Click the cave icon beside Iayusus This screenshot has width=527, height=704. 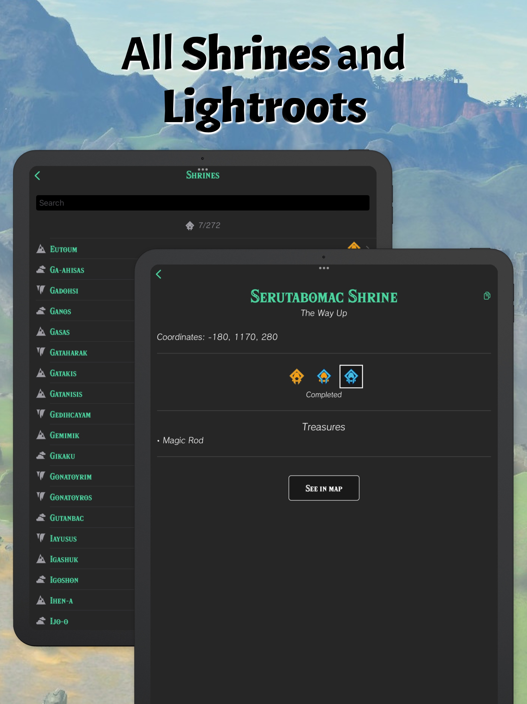tap(41, 538)
